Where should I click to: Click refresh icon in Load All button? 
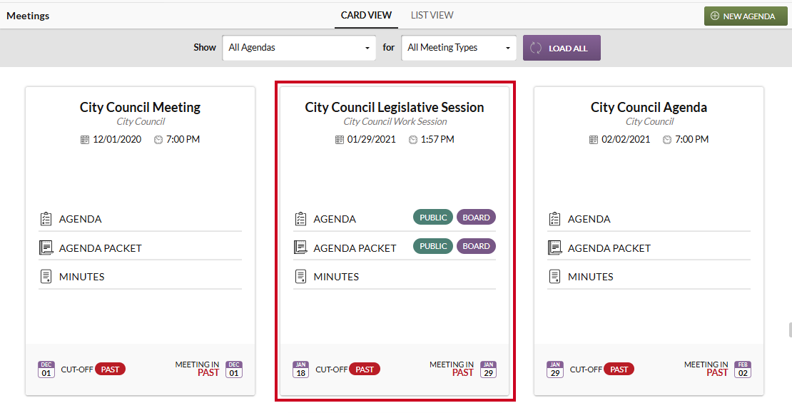click(535, 48)
